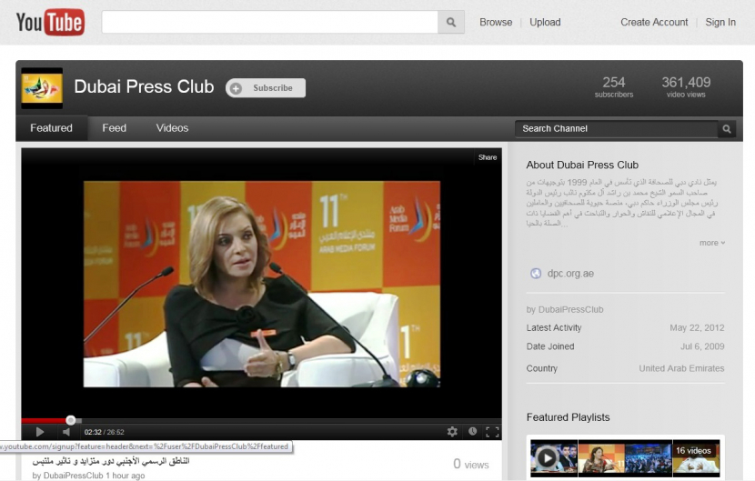Click the video frame to play

tap(261, 284)
